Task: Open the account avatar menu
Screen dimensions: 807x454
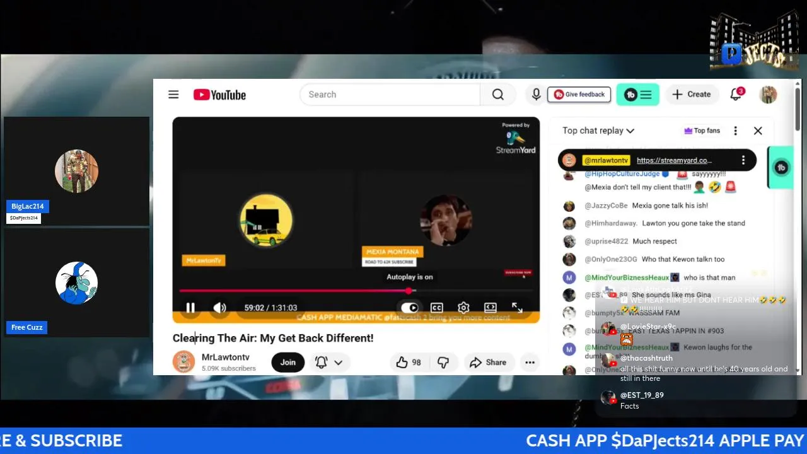Action: pyautogui.click(x=768, y=95)
